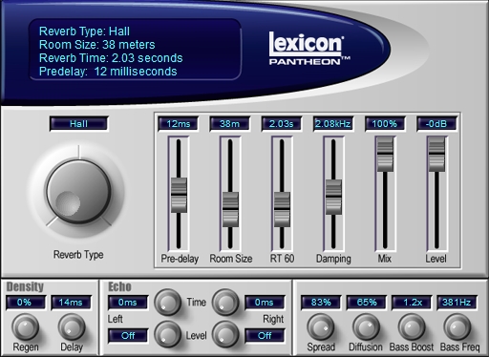Screen dimensions: 489x357
Task: Click the 2.08kHz damping value field
Action: 333,124
